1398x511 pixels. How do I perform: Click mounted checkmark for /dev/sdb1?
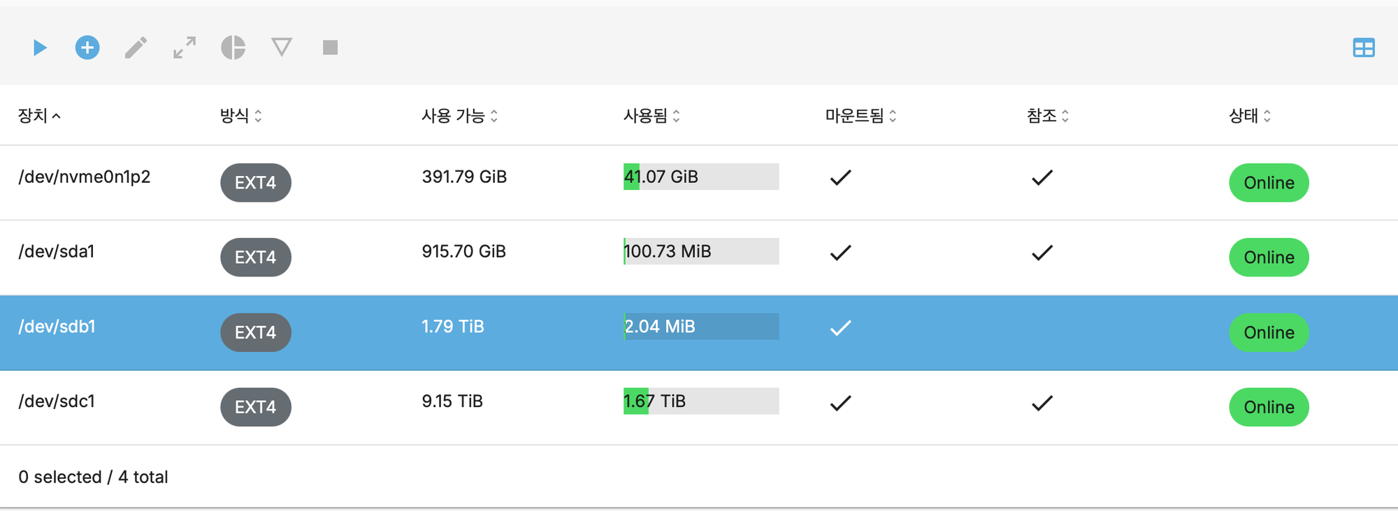tap(841, 327)
